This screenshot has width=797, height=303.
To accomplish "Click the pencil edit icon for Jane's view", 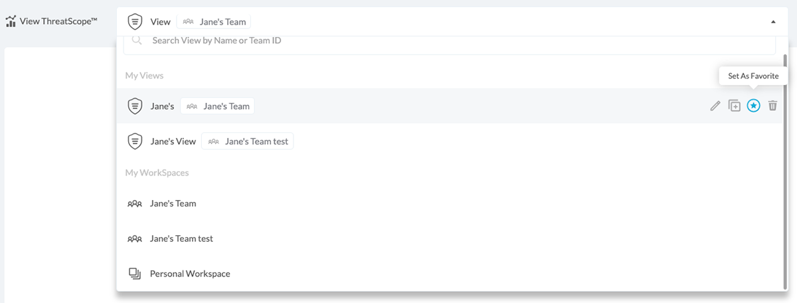I will point(715,106).
